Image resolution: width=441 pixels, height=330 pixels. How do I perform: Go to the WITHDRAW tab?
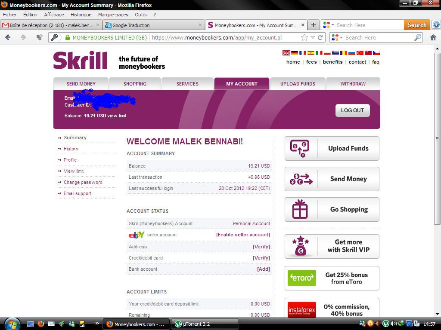point(353,84)
